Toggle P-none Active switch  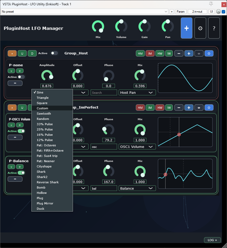pos(21,77)
